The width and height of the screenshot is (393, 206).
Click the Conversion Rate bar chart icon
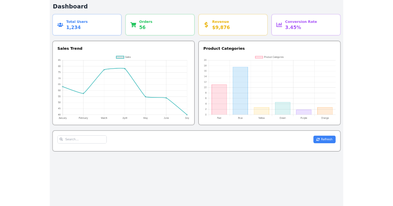point(279,25)
